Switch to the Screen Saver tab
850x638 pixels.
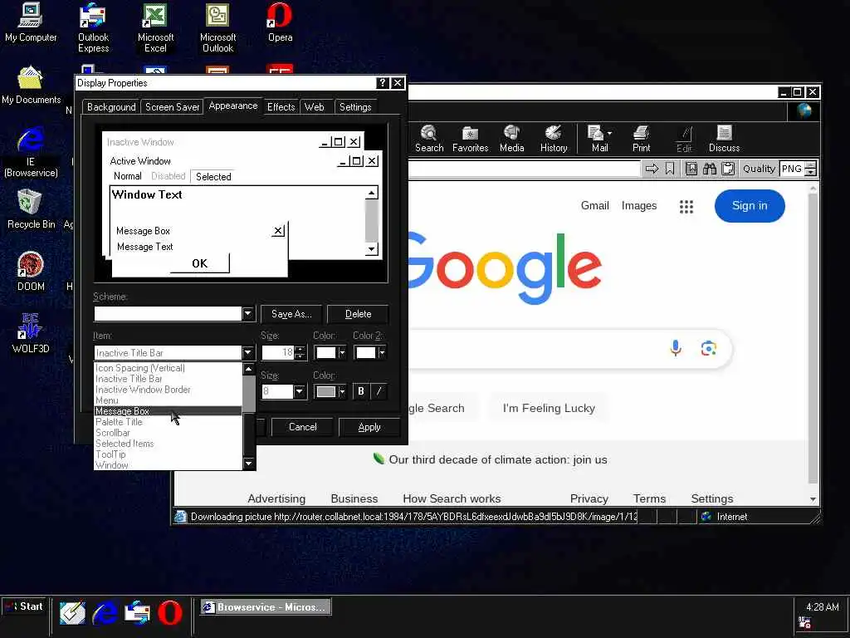(x=173, y=107)
